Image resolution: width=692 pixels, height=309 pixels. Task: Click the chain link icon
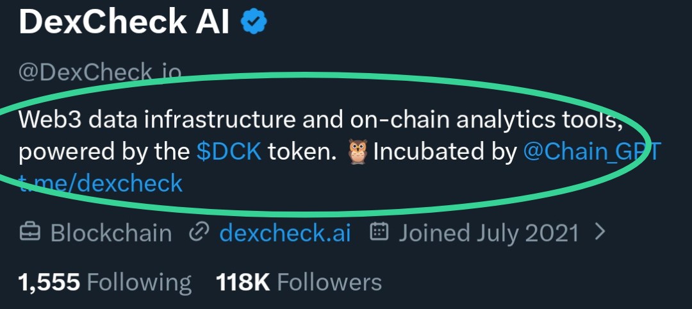tap(198, 232)
